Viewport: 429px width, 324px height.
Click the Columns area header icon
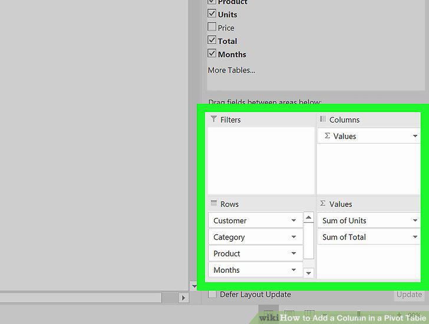323,119
